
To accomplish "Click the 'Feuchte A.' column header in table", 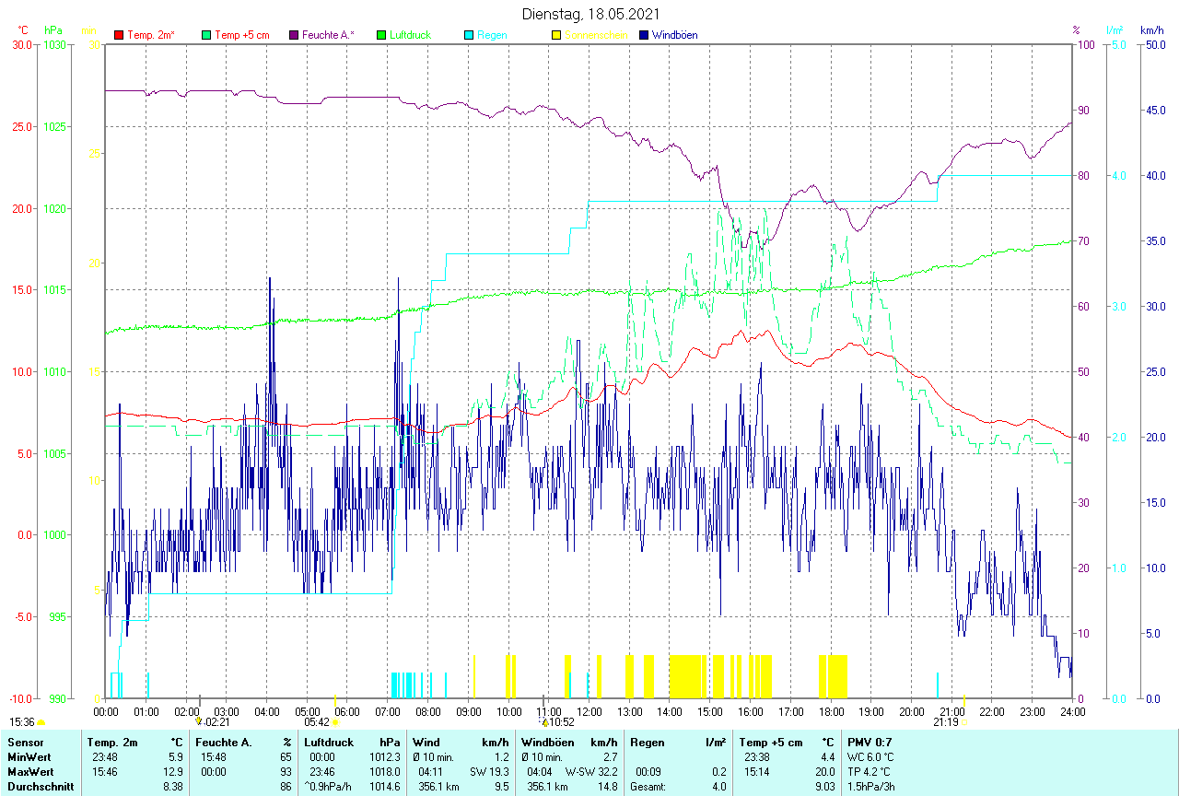I will click(x=224, y=742).
